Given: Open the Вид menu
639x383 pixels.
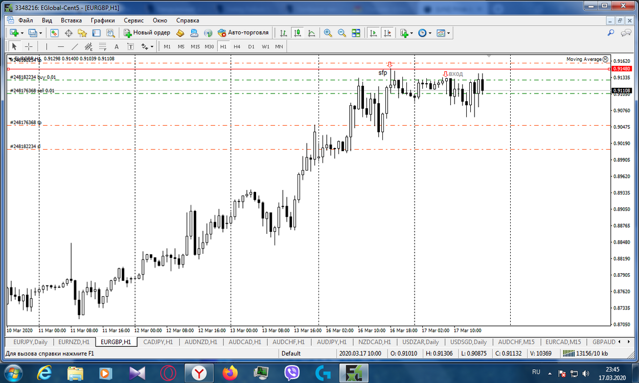Looking at the screenshot, I should pos(47,20).
